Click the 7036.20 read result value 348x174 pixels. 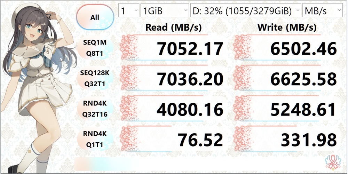190,79
